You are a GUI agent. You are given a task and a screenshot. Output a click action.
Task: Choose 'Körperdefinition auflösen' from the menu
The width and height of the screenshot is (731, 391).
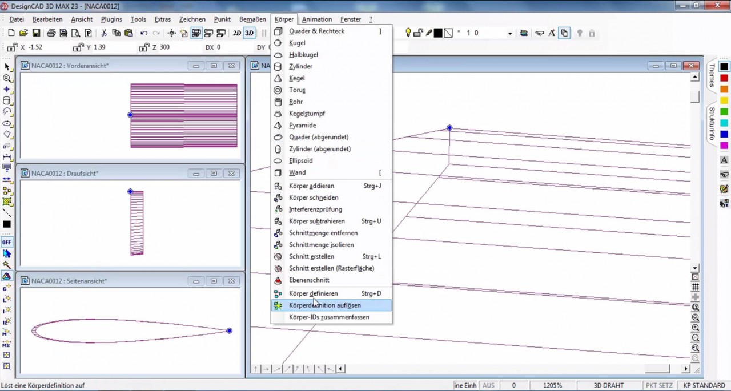324,305
